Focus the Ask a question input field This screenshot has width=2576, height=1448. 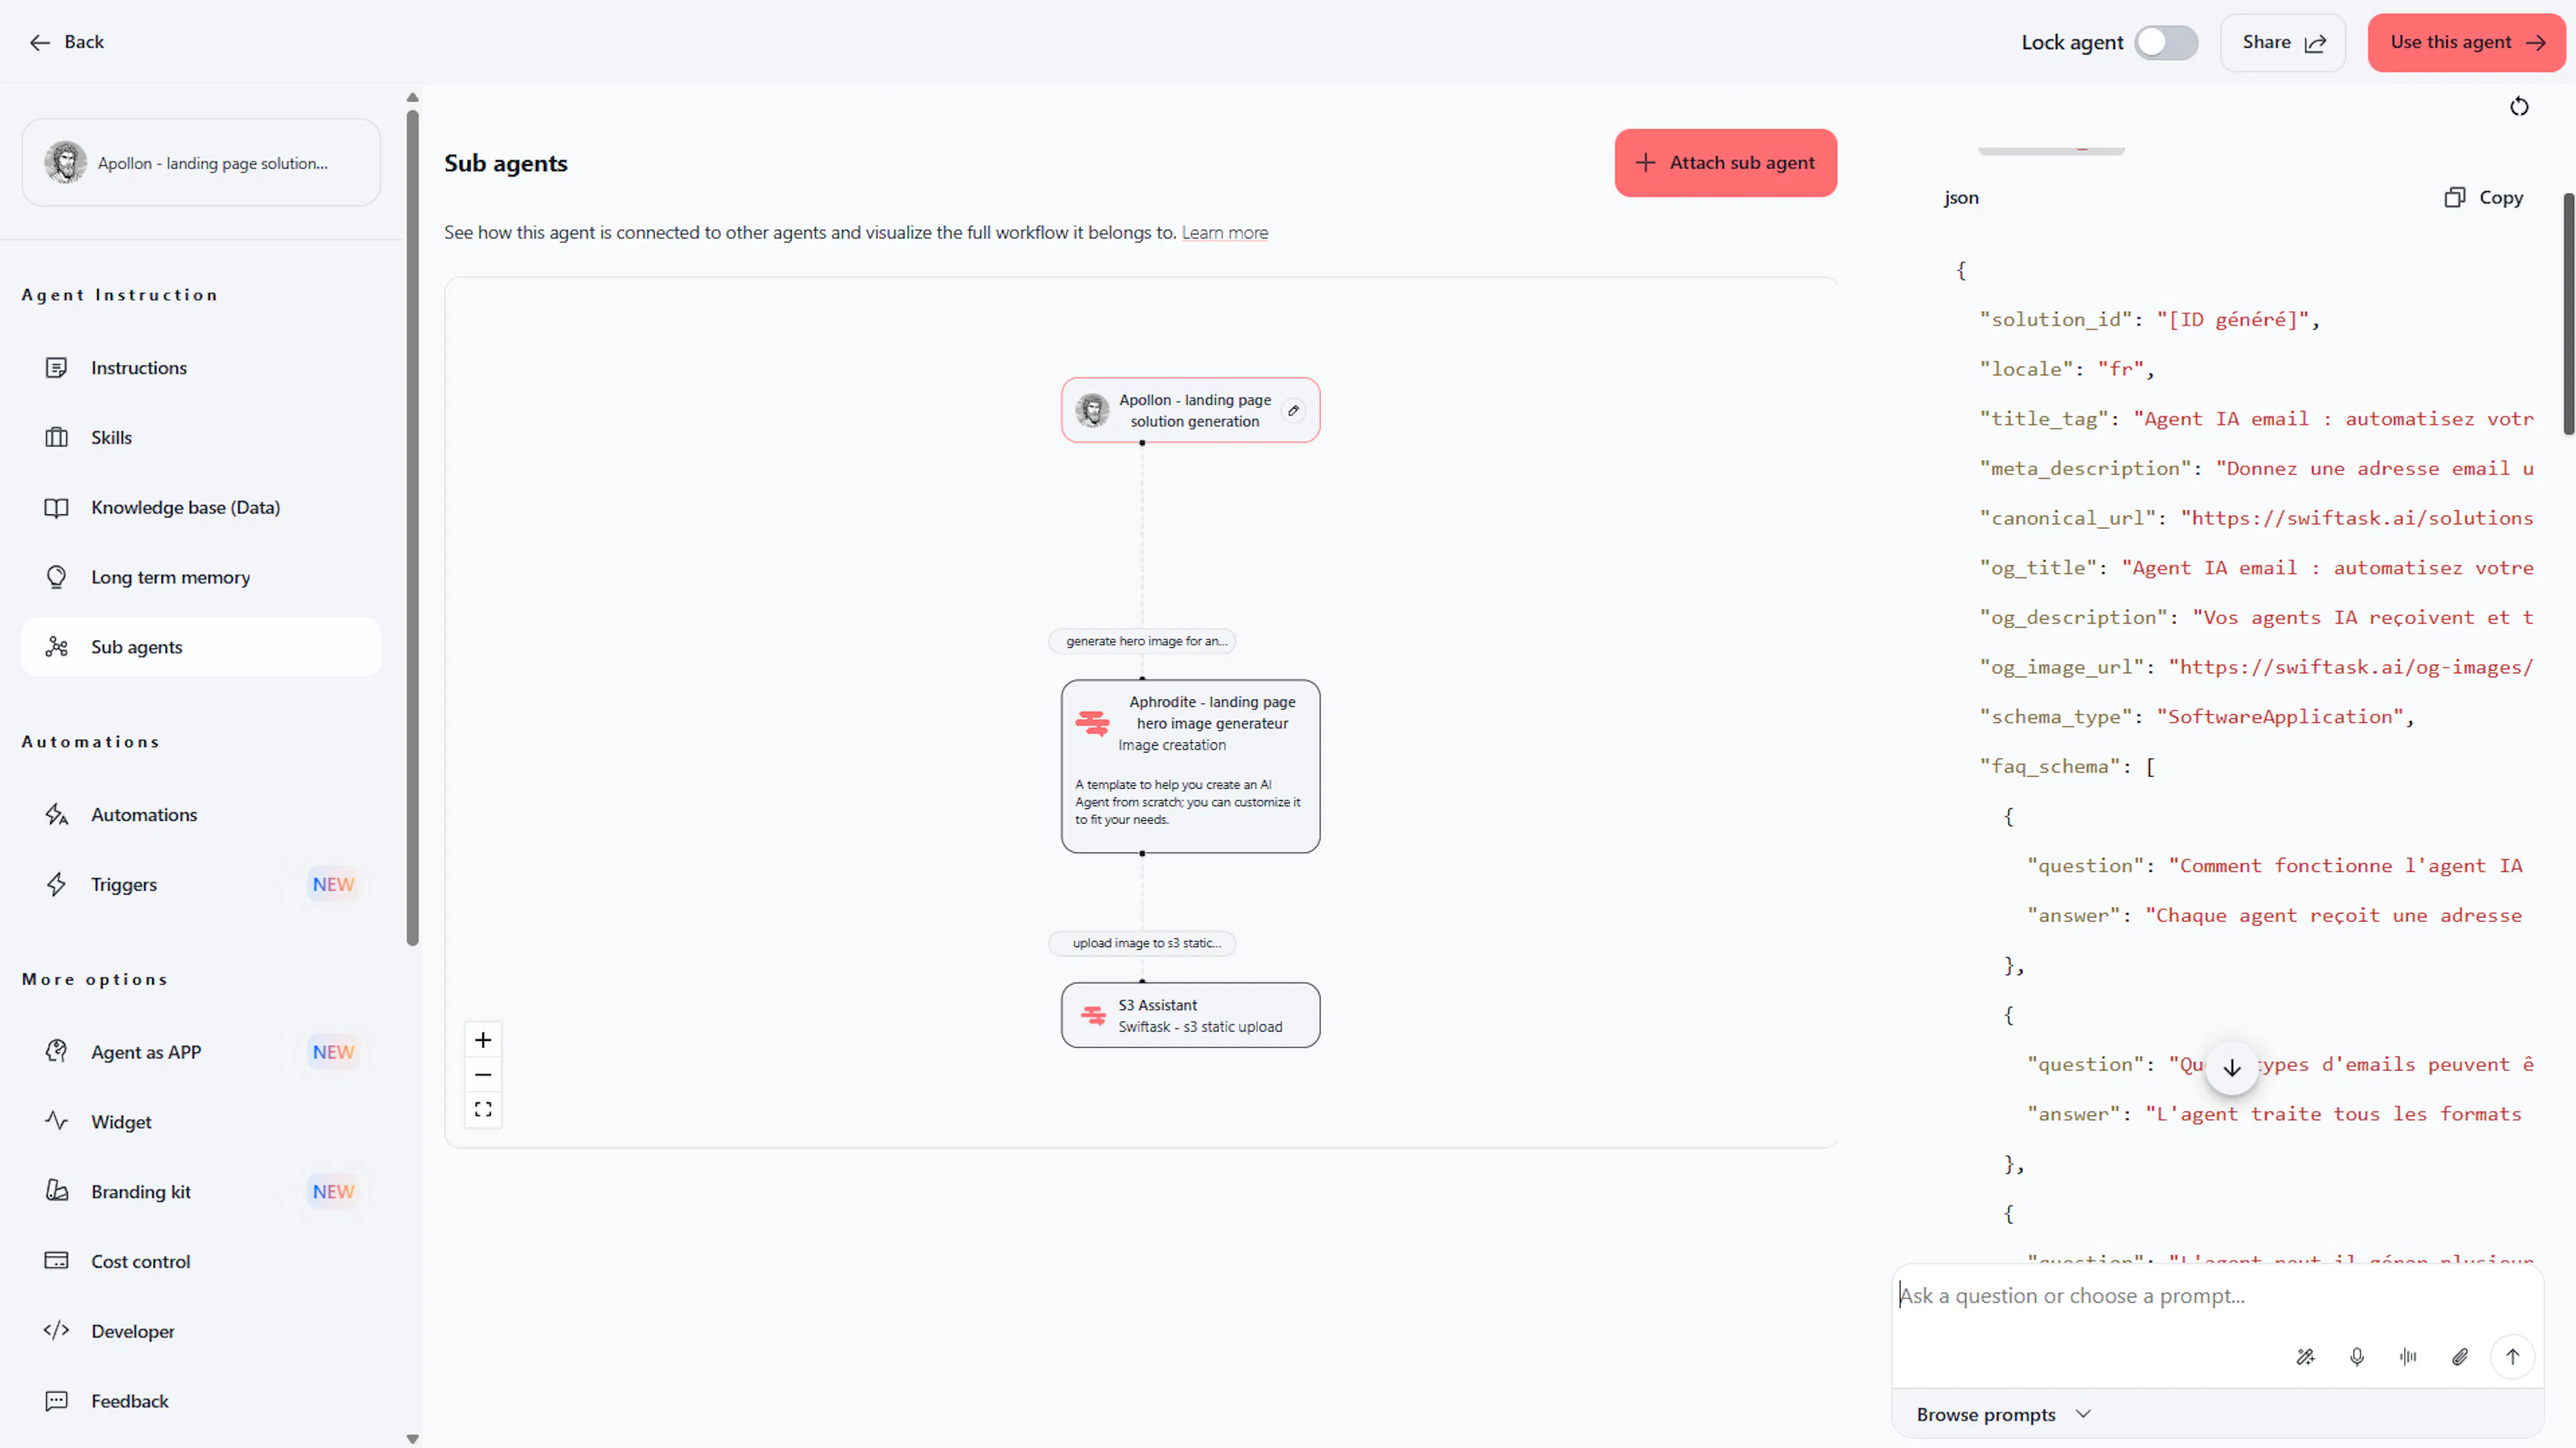pyautogui.click(x=2200, y=1296)
